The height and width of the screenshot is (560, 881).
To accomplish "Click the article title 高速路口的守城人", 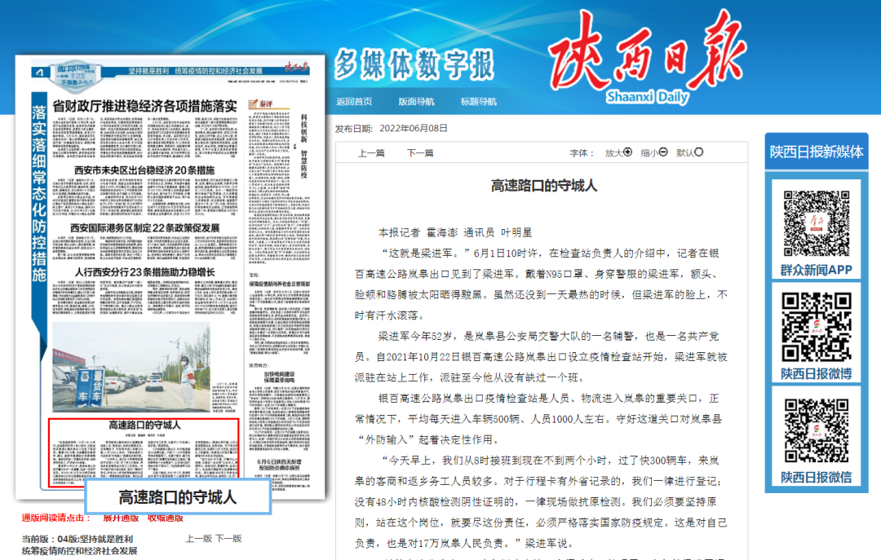I will point(543,186).
